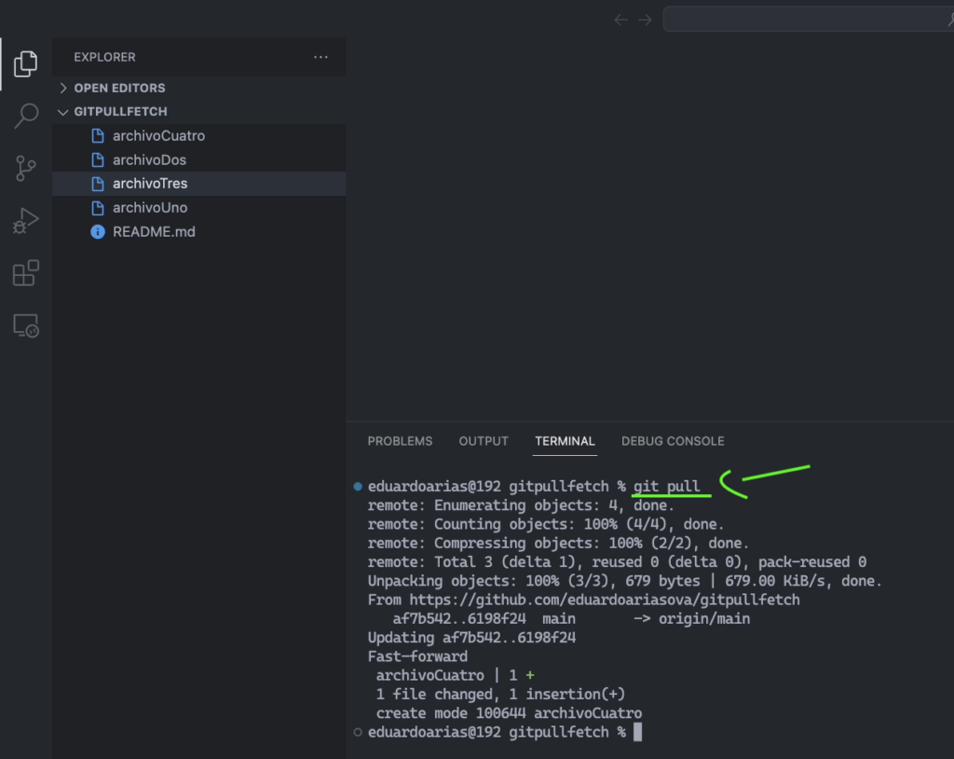This screenshot has width=954, height=759.
Task: Click the 'git pull' command text
Action: click(x=666, y=487)
